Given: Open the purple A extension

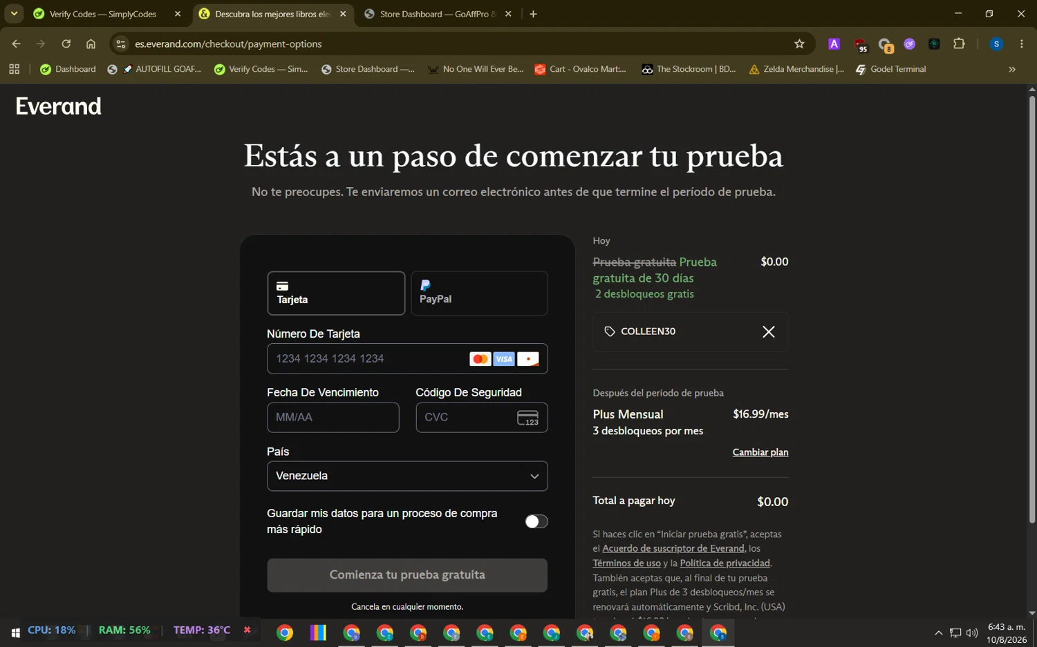Looking at the screenshot, I should click(x=834, y=44).
